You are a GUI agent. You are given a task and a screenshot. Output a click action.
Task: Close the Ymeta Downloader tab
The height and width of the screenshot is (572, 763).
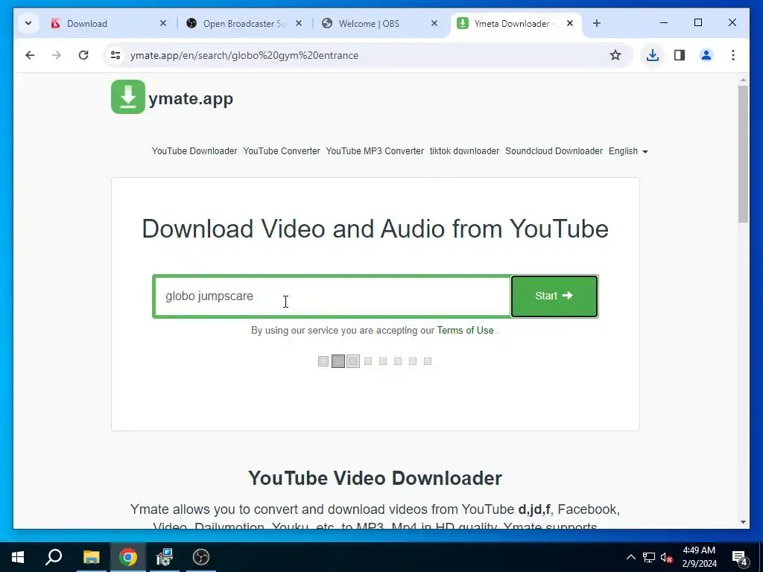pyautogui.click(x=570, y=23)
